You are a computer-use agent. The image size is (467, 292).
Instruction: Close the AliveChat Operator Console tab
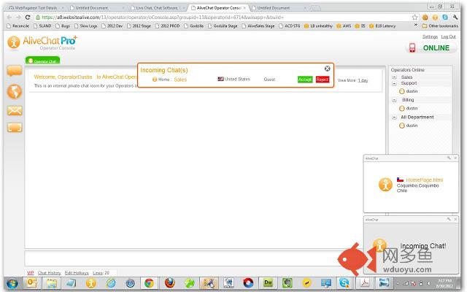tap(244, 8)
